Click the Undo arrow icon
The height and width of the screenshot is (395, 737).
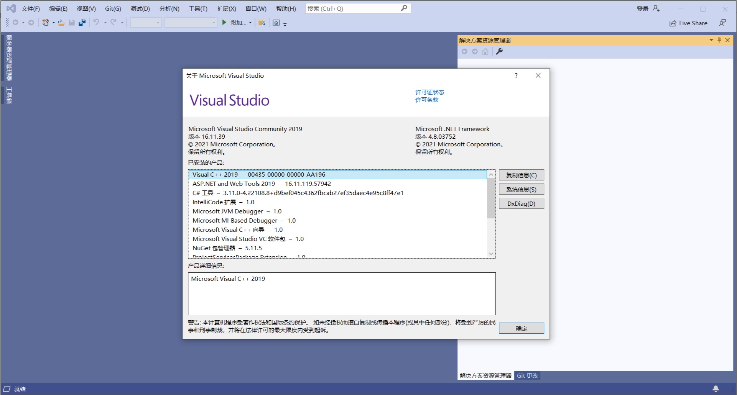coord(96,23)
